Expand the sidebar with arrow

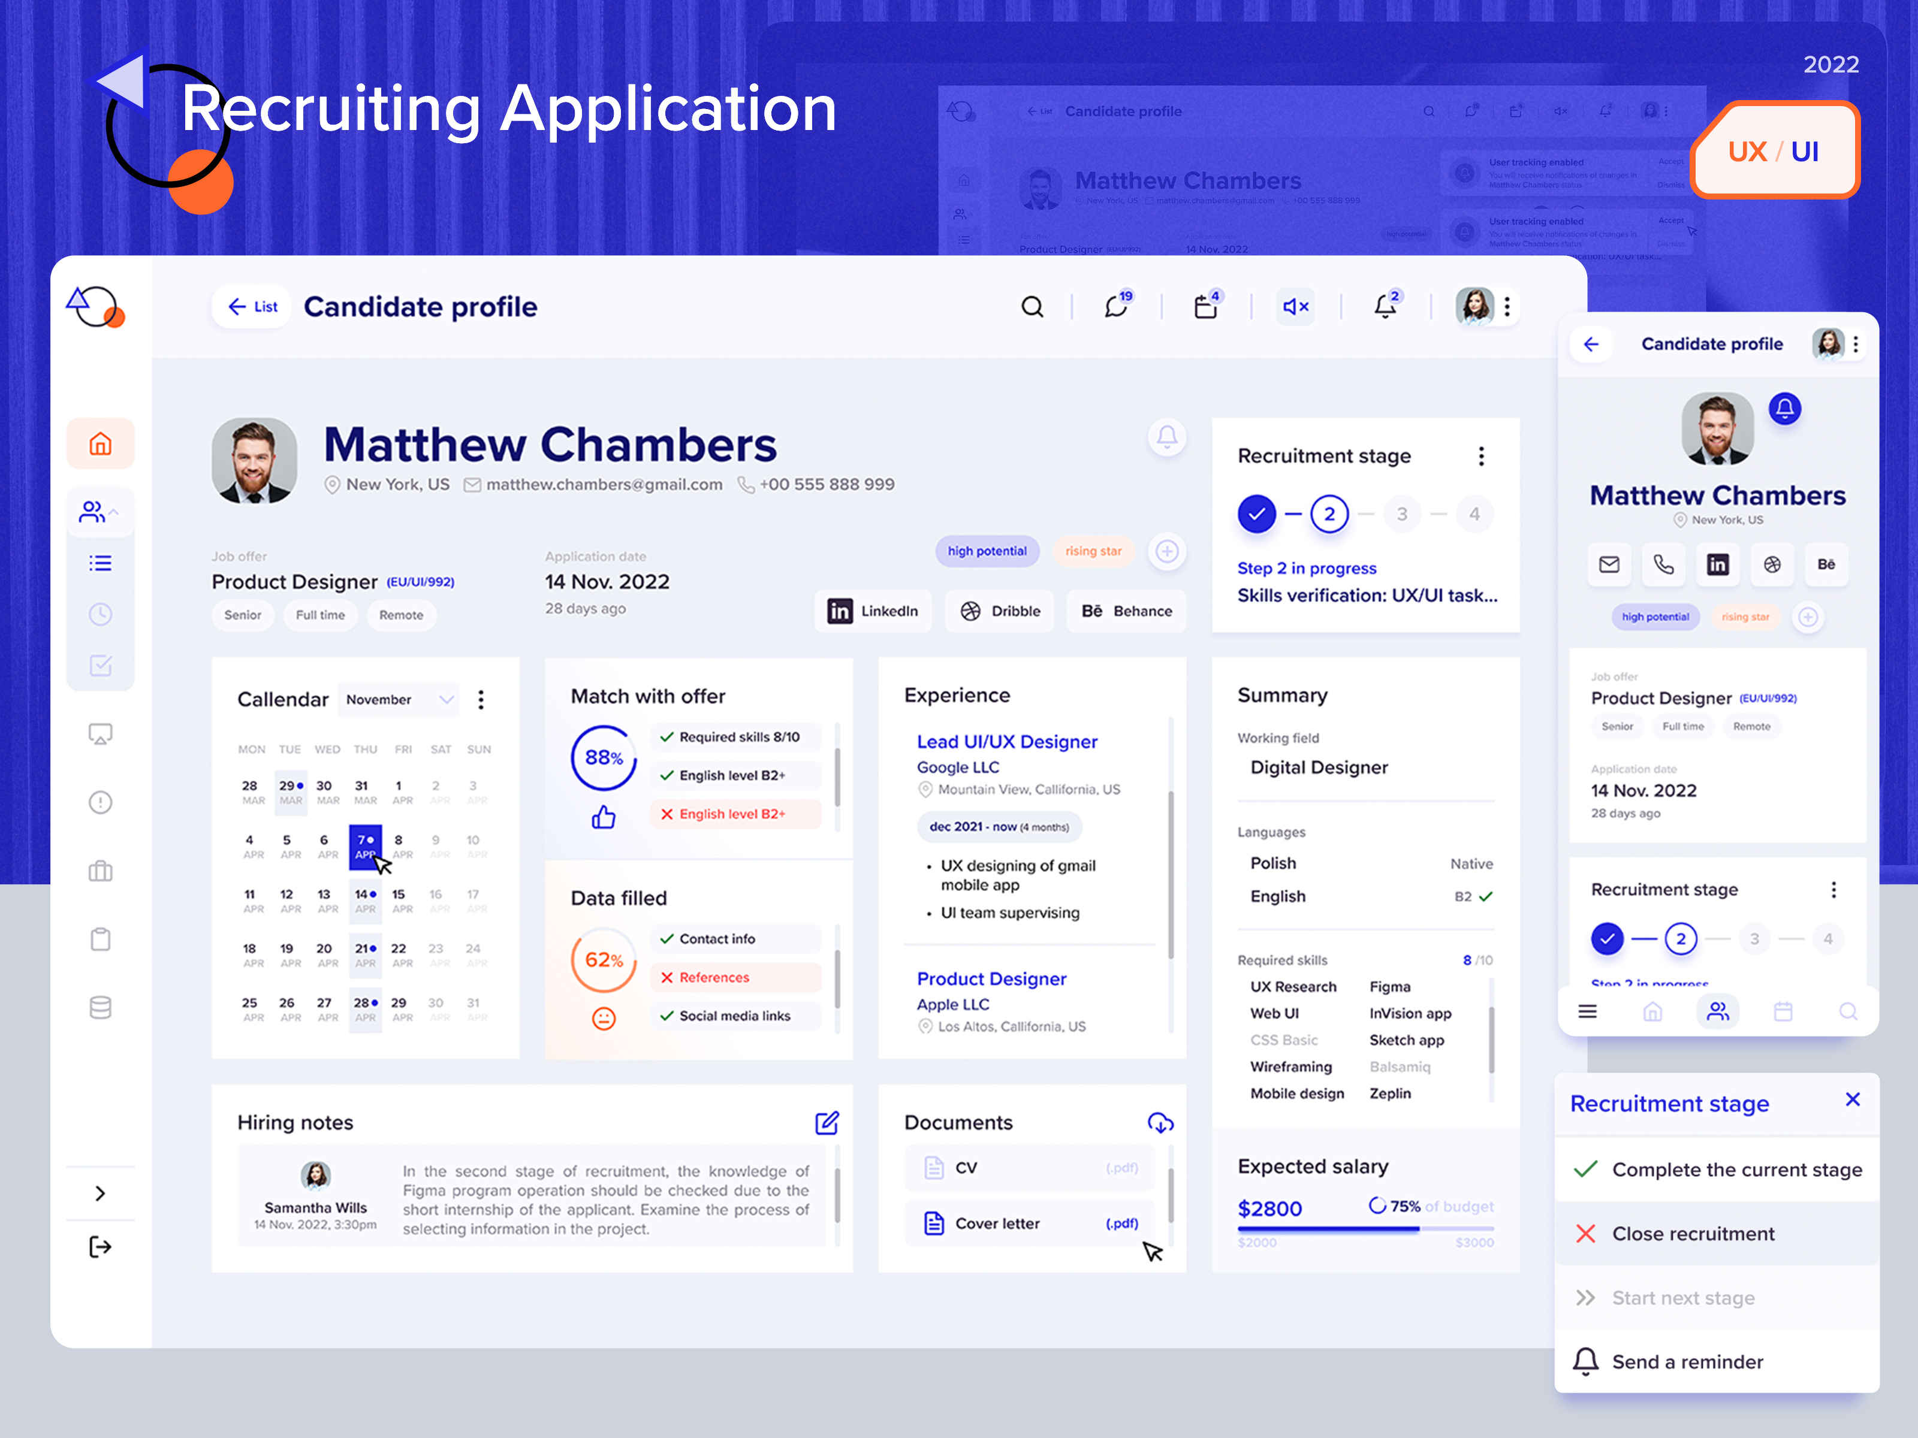(101, 1194)
